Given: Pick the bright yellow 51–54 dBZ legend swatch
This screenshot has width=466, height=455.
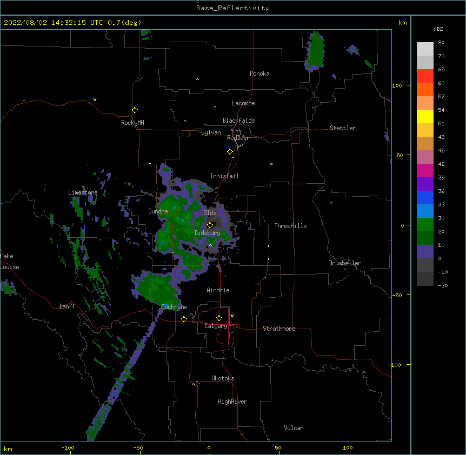Looking at the screenshot, I should click(x=425, y=116).
